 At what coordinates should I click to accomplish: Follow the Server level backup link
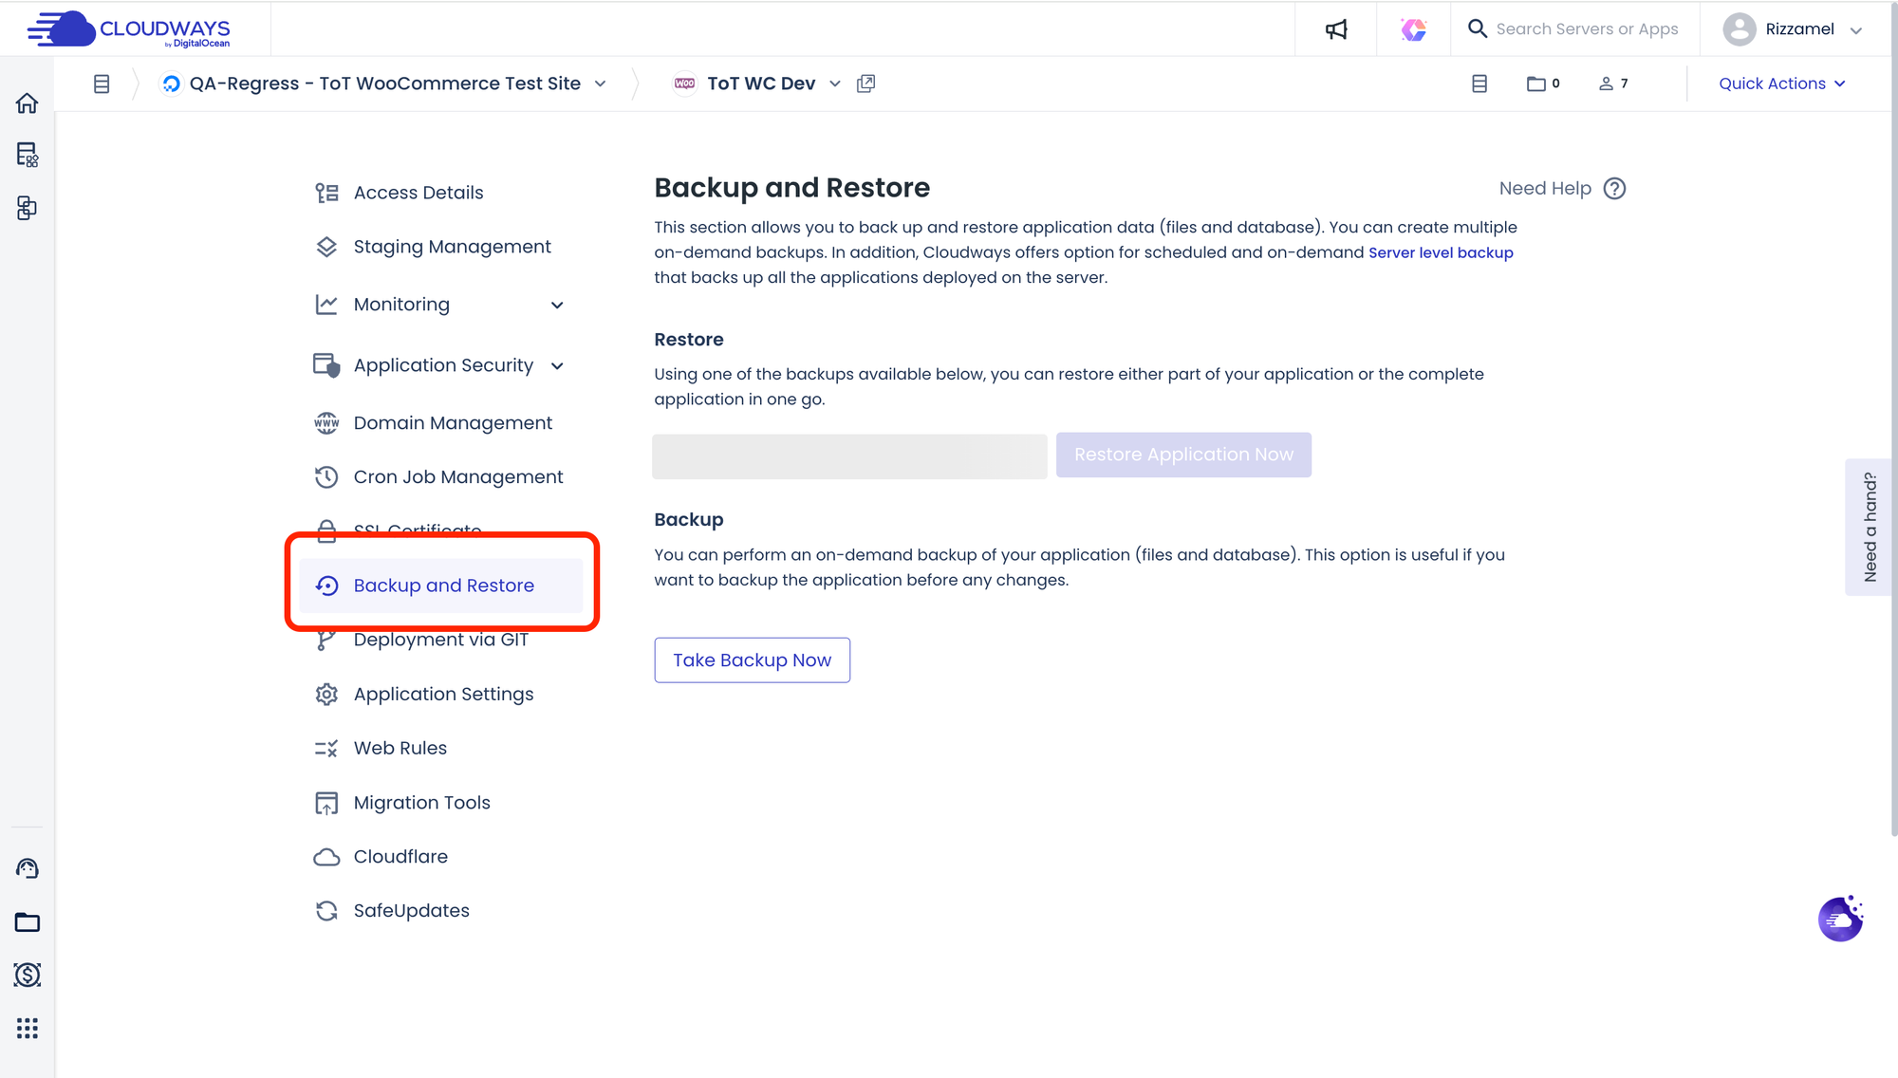(1440, 252)
